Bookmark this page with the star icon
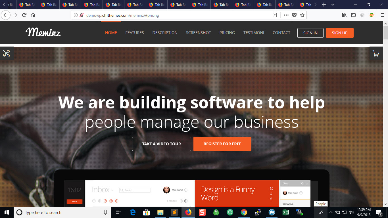388x218 pixels. tap(302, 15)
